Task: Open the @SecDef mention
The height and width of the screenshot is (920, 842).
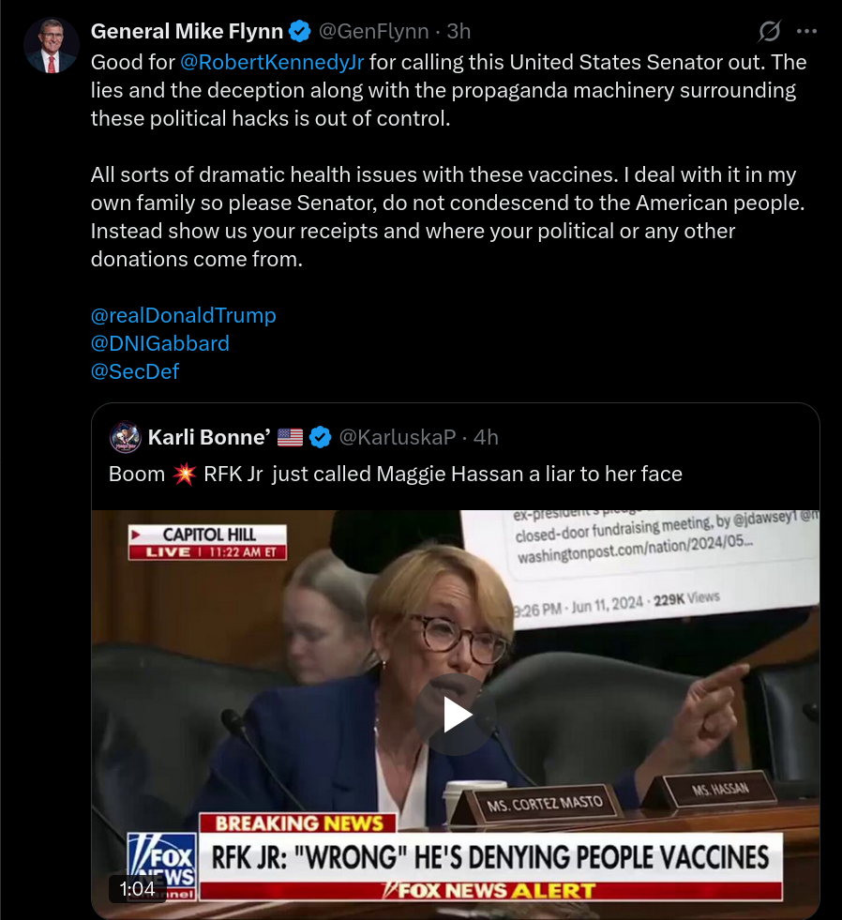Action: pos(134,372)
